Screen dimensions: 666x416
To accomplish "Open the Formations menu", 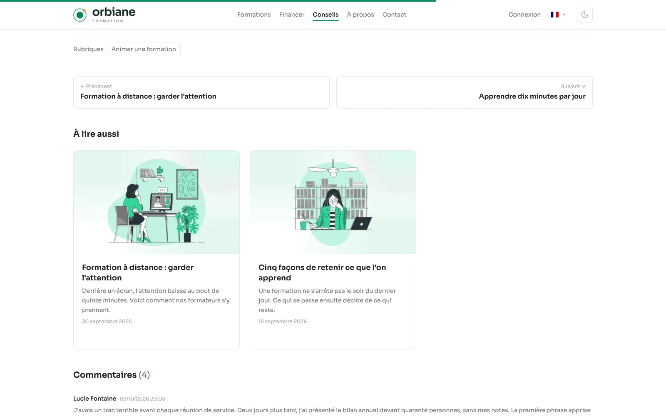I will 254,15.
